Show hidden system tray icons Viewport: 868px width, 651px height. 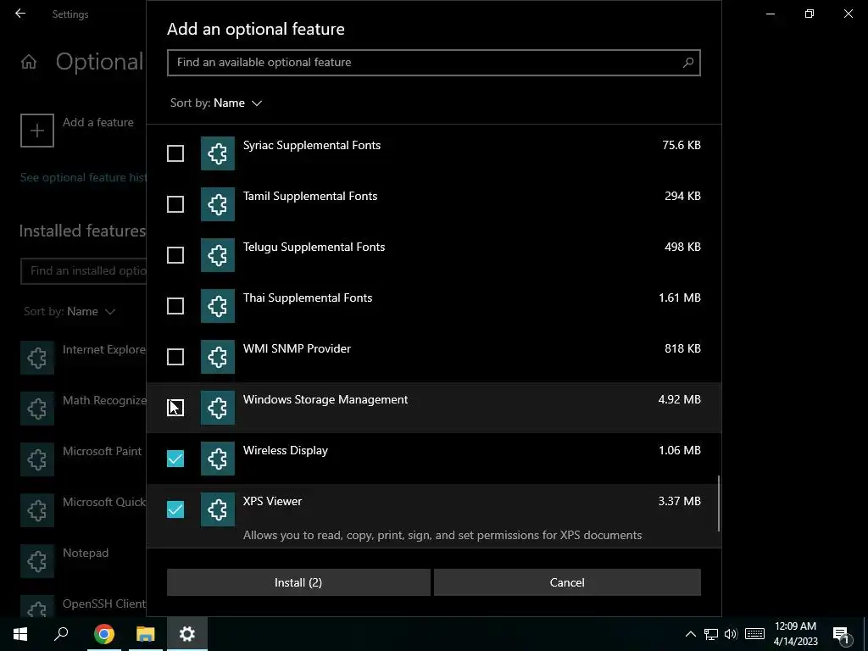tap(690, 634)
